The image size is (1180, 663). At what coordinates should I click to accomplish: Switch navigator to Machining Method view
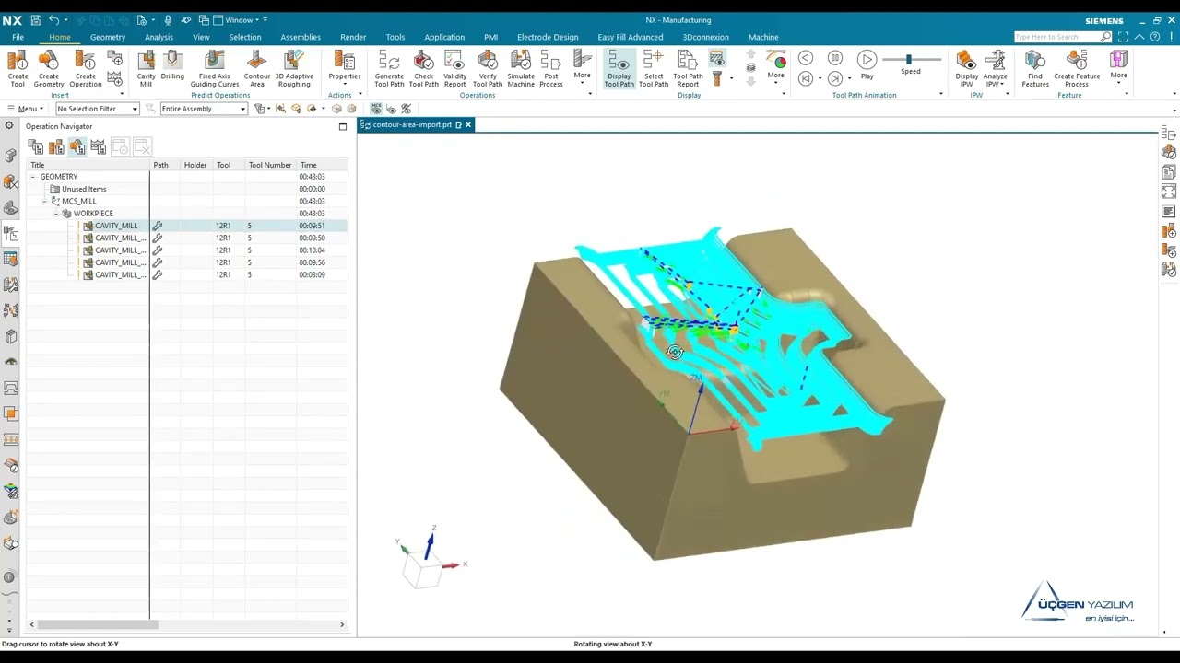99,146
